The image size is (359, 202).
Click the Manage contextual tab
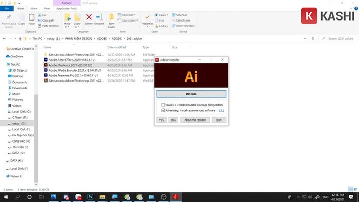click(x=67, y=3)
